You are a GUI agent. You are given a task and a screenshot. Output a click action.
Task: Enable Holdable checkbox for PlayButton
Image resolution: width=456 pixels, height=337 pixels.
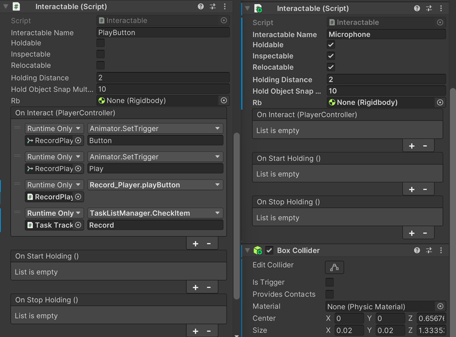(100, 43)
